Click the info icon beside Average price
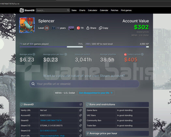 34,54
